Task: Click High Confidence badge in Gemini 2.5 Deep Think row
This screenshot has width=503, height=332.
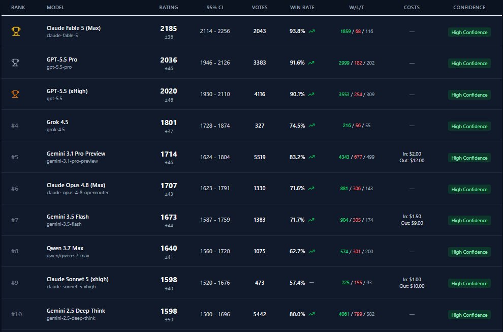Action: pyautogui.click(x=469, y=315)
